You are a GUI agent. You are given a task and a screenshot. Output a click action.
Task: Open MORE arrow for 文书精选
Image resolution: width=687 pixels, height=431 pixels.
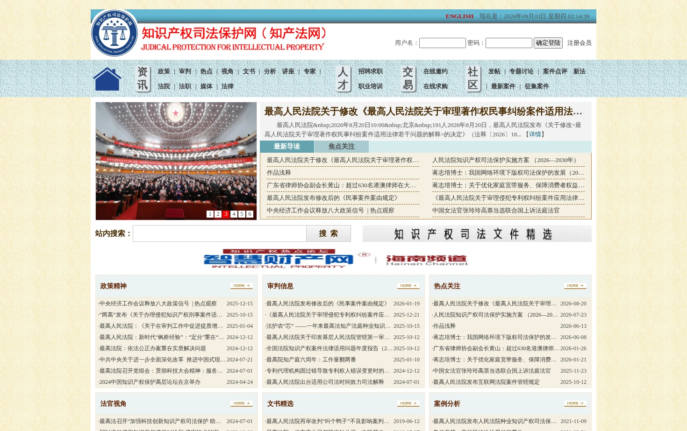point(408,403)
